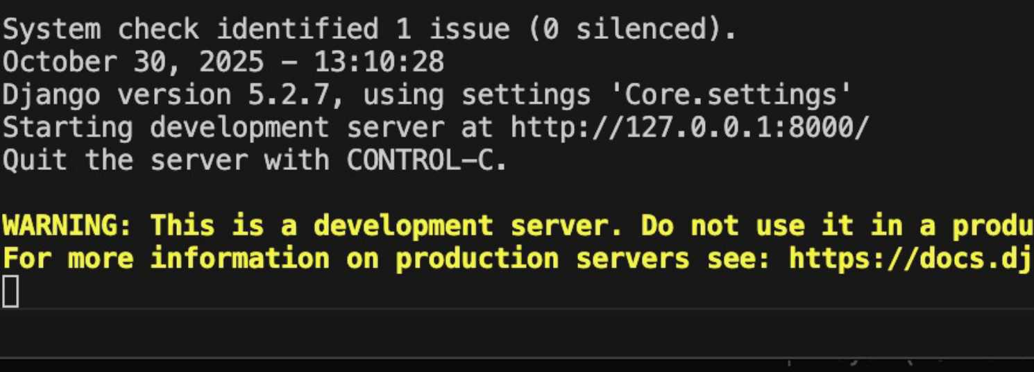Click the 'Core.settings' text

[738, 95]
